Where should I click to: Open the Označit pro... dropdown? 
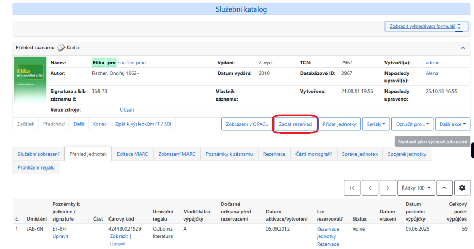[x=412, y=124]
